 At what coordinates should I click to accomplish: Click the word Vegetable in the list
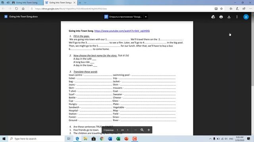118,107
